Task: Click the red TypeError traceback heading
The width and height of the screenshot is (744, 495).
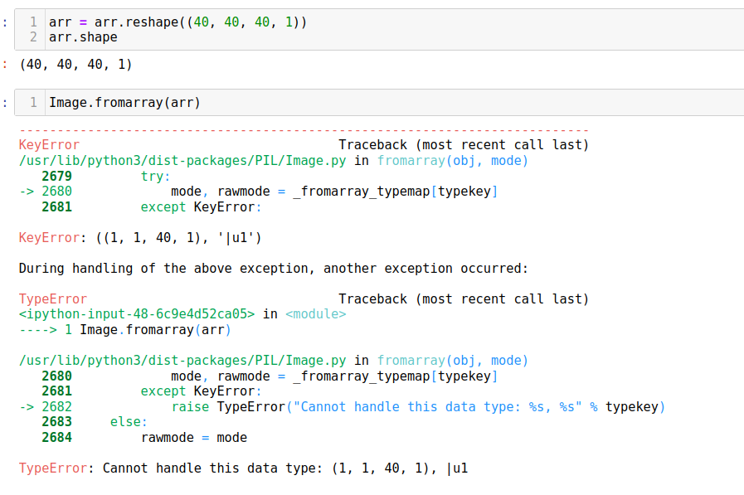Action: click(x=52, y=299)
